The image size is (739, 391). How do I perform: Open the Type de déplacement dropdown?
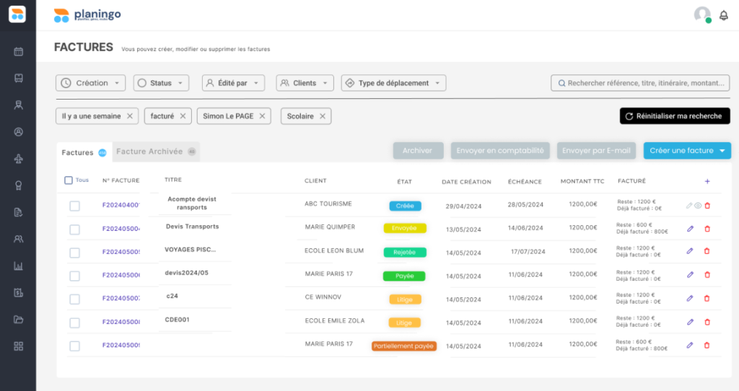coord(393,83)
